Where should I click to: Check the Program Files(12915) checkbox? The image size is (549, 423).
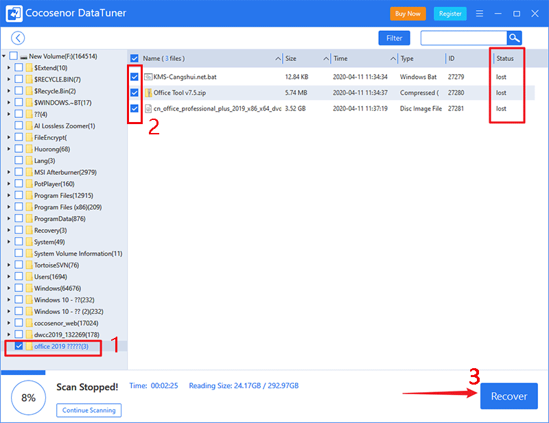point(19,195)
